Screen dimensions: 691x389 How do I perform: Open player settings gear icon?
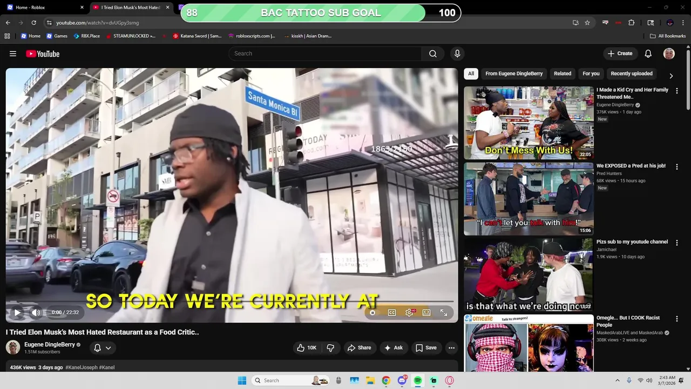(409, 312)
